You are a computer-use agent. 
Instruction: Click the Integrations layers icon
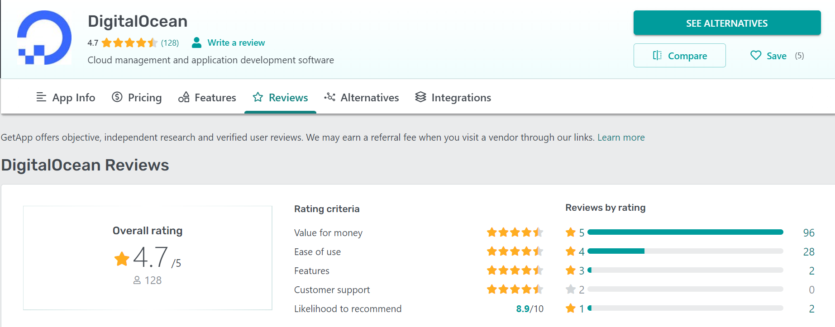(x=421, y=97)
